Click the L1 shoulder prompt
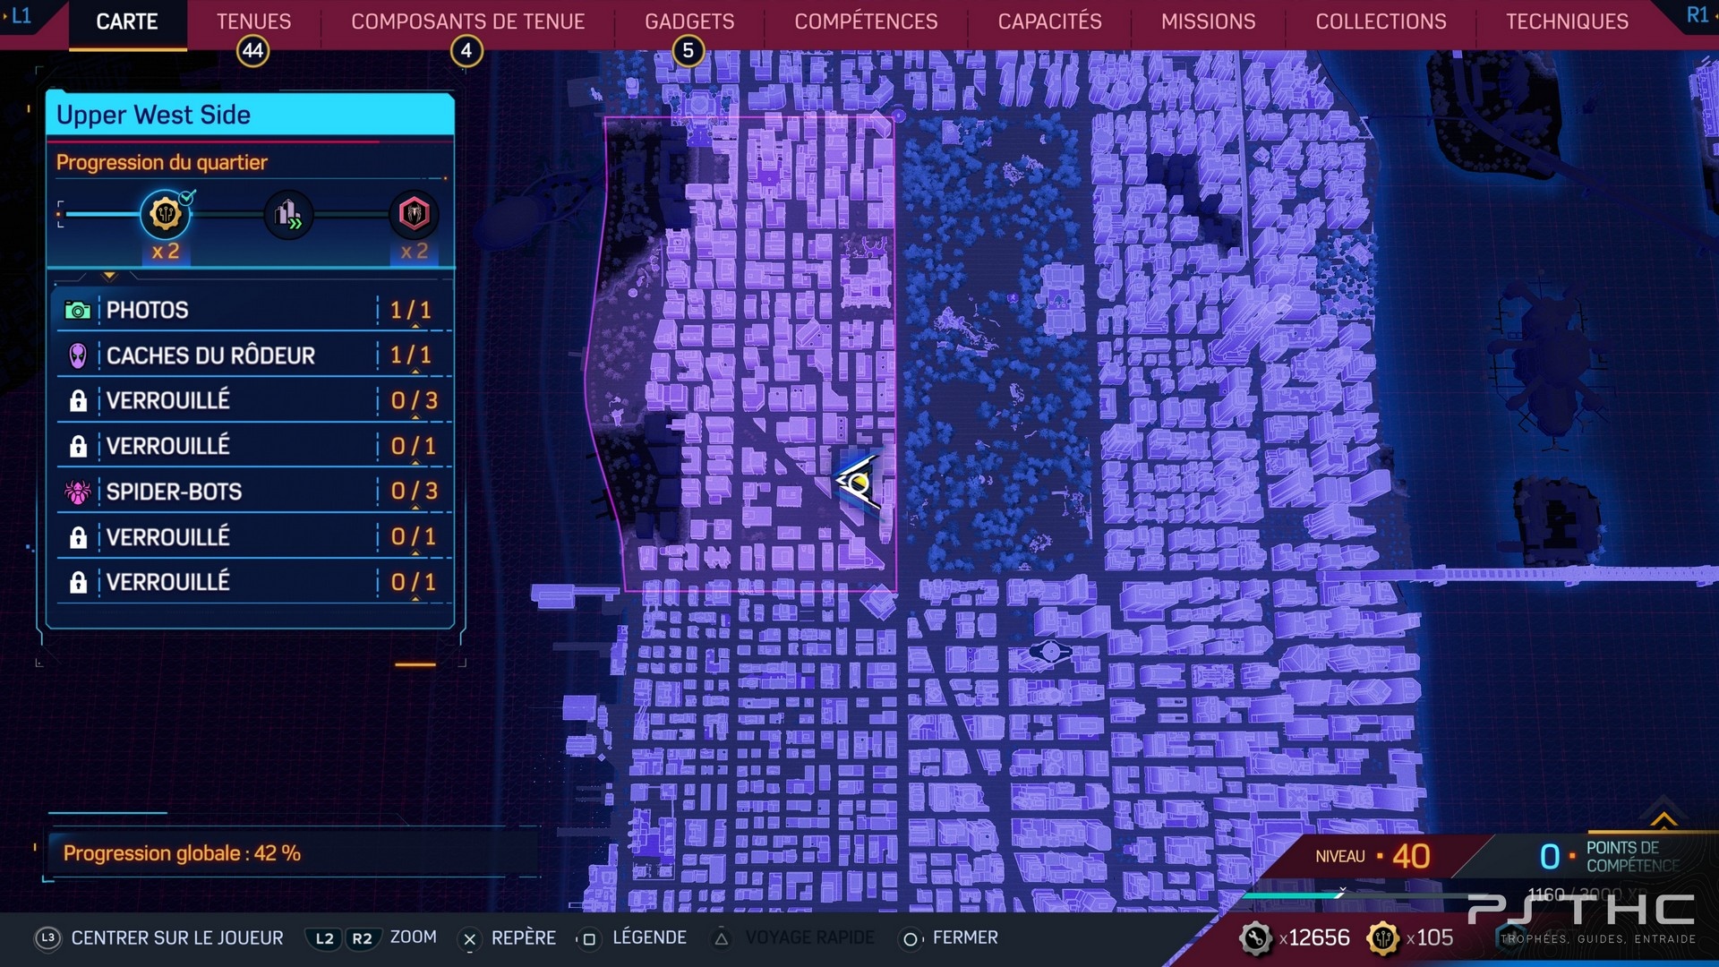This screenshot has width=1719, height=967. [21, 16]
